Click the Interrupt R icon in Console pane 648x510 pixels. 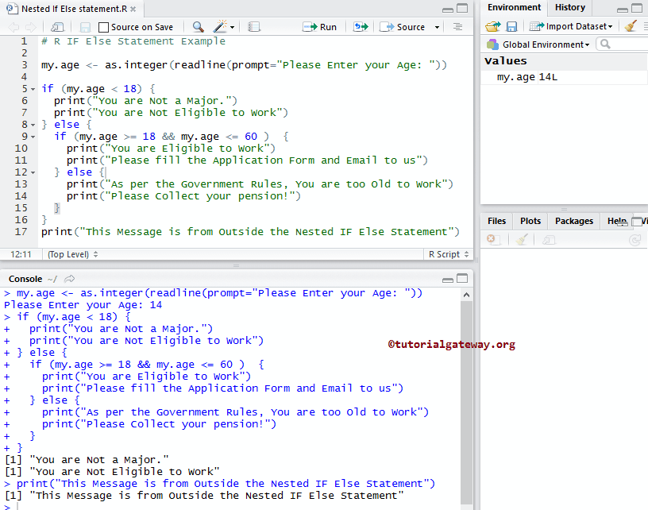[x=69, y=278]
